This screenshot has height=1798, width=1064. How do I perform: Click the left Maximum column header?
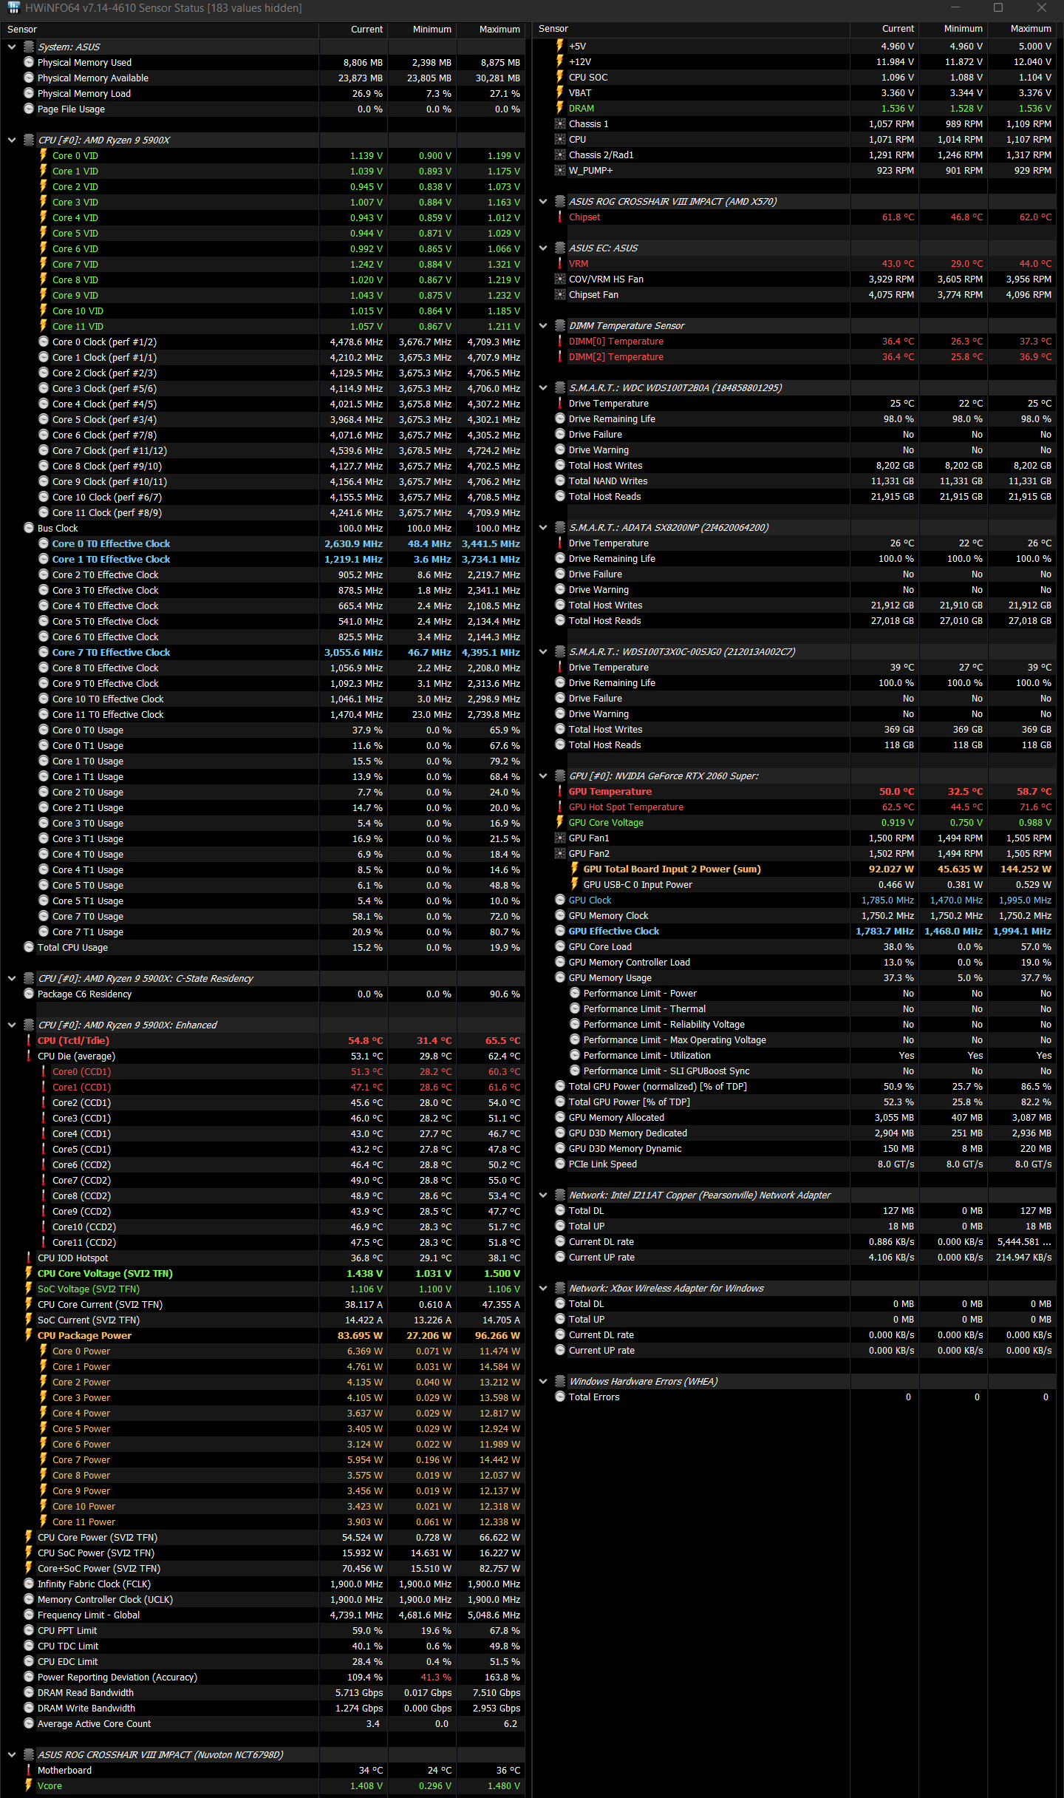(491, 30)
